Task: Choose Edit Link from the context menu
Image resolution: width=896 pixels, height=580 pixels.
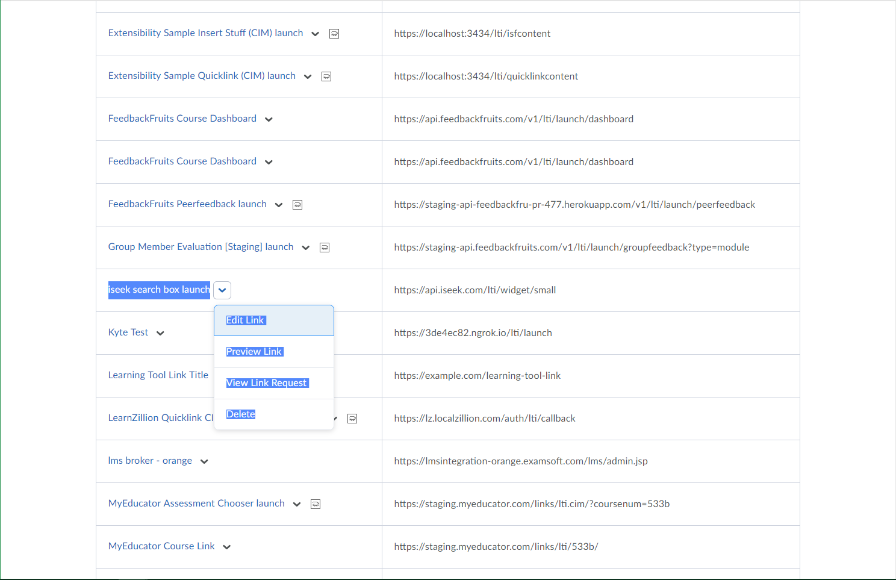Action: (x=246, y=320)
